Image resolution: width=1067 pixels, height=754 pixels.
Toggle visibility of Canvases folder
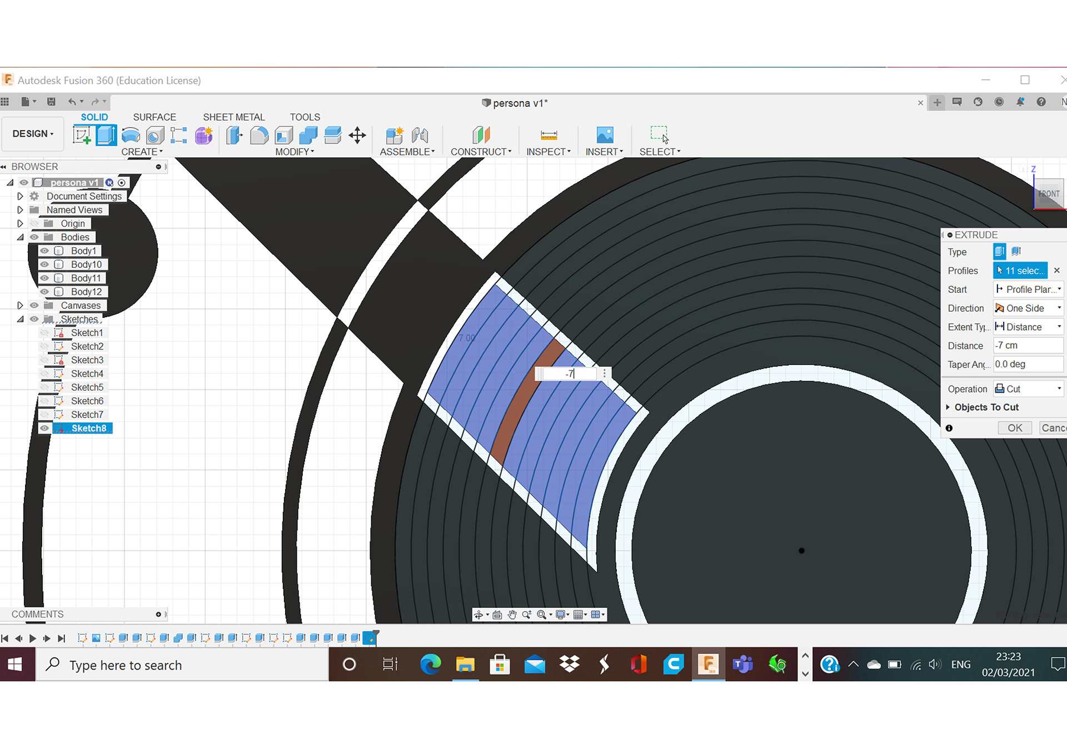tap(34, 306)
